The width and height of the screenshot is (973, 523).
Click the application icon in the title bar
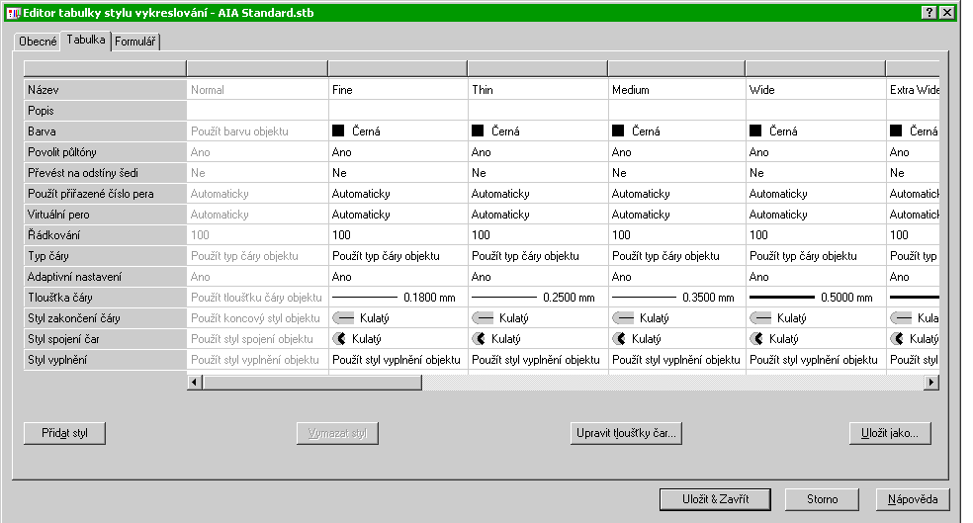pyautogui.click(x=13, y=11)
